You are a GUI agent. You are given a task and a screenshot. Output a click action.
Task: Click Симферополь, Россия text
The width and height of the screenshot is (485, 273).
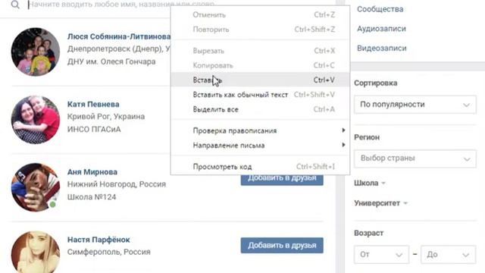tap(109, 252)
